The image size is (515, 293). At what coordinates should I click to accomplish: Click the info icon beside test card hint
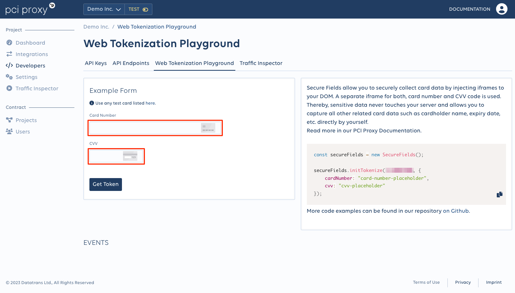pos(92,103)
